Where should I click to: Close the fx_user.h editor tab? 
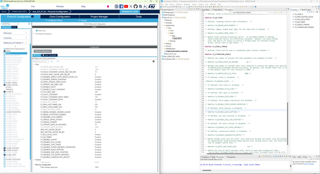click(234, 10)
